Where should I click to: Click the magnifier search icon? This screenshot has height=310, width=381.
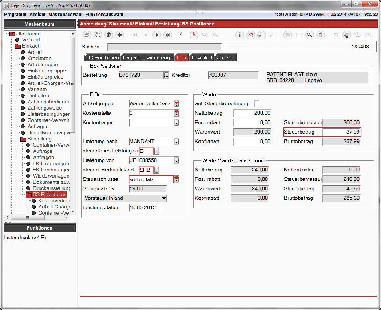[x=309, y=35]
